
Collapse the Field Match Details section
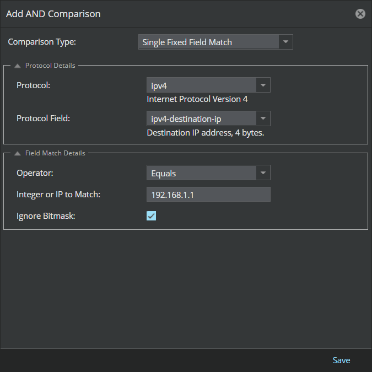coord(17,154)
